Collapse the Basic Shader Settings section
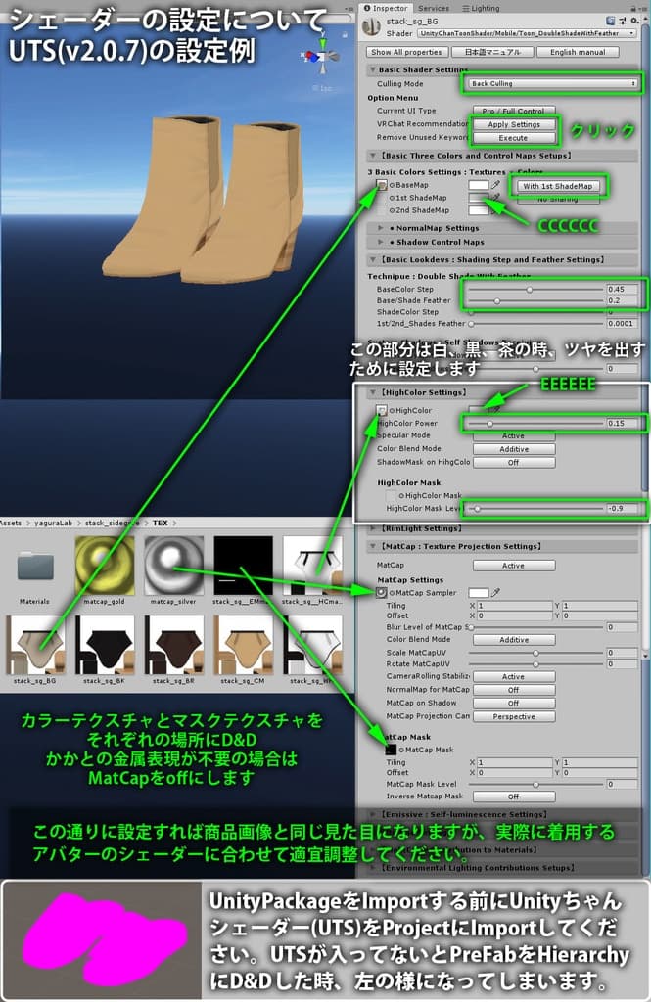The width and height of the screenshot is (651, 1002). click(372, 69)
